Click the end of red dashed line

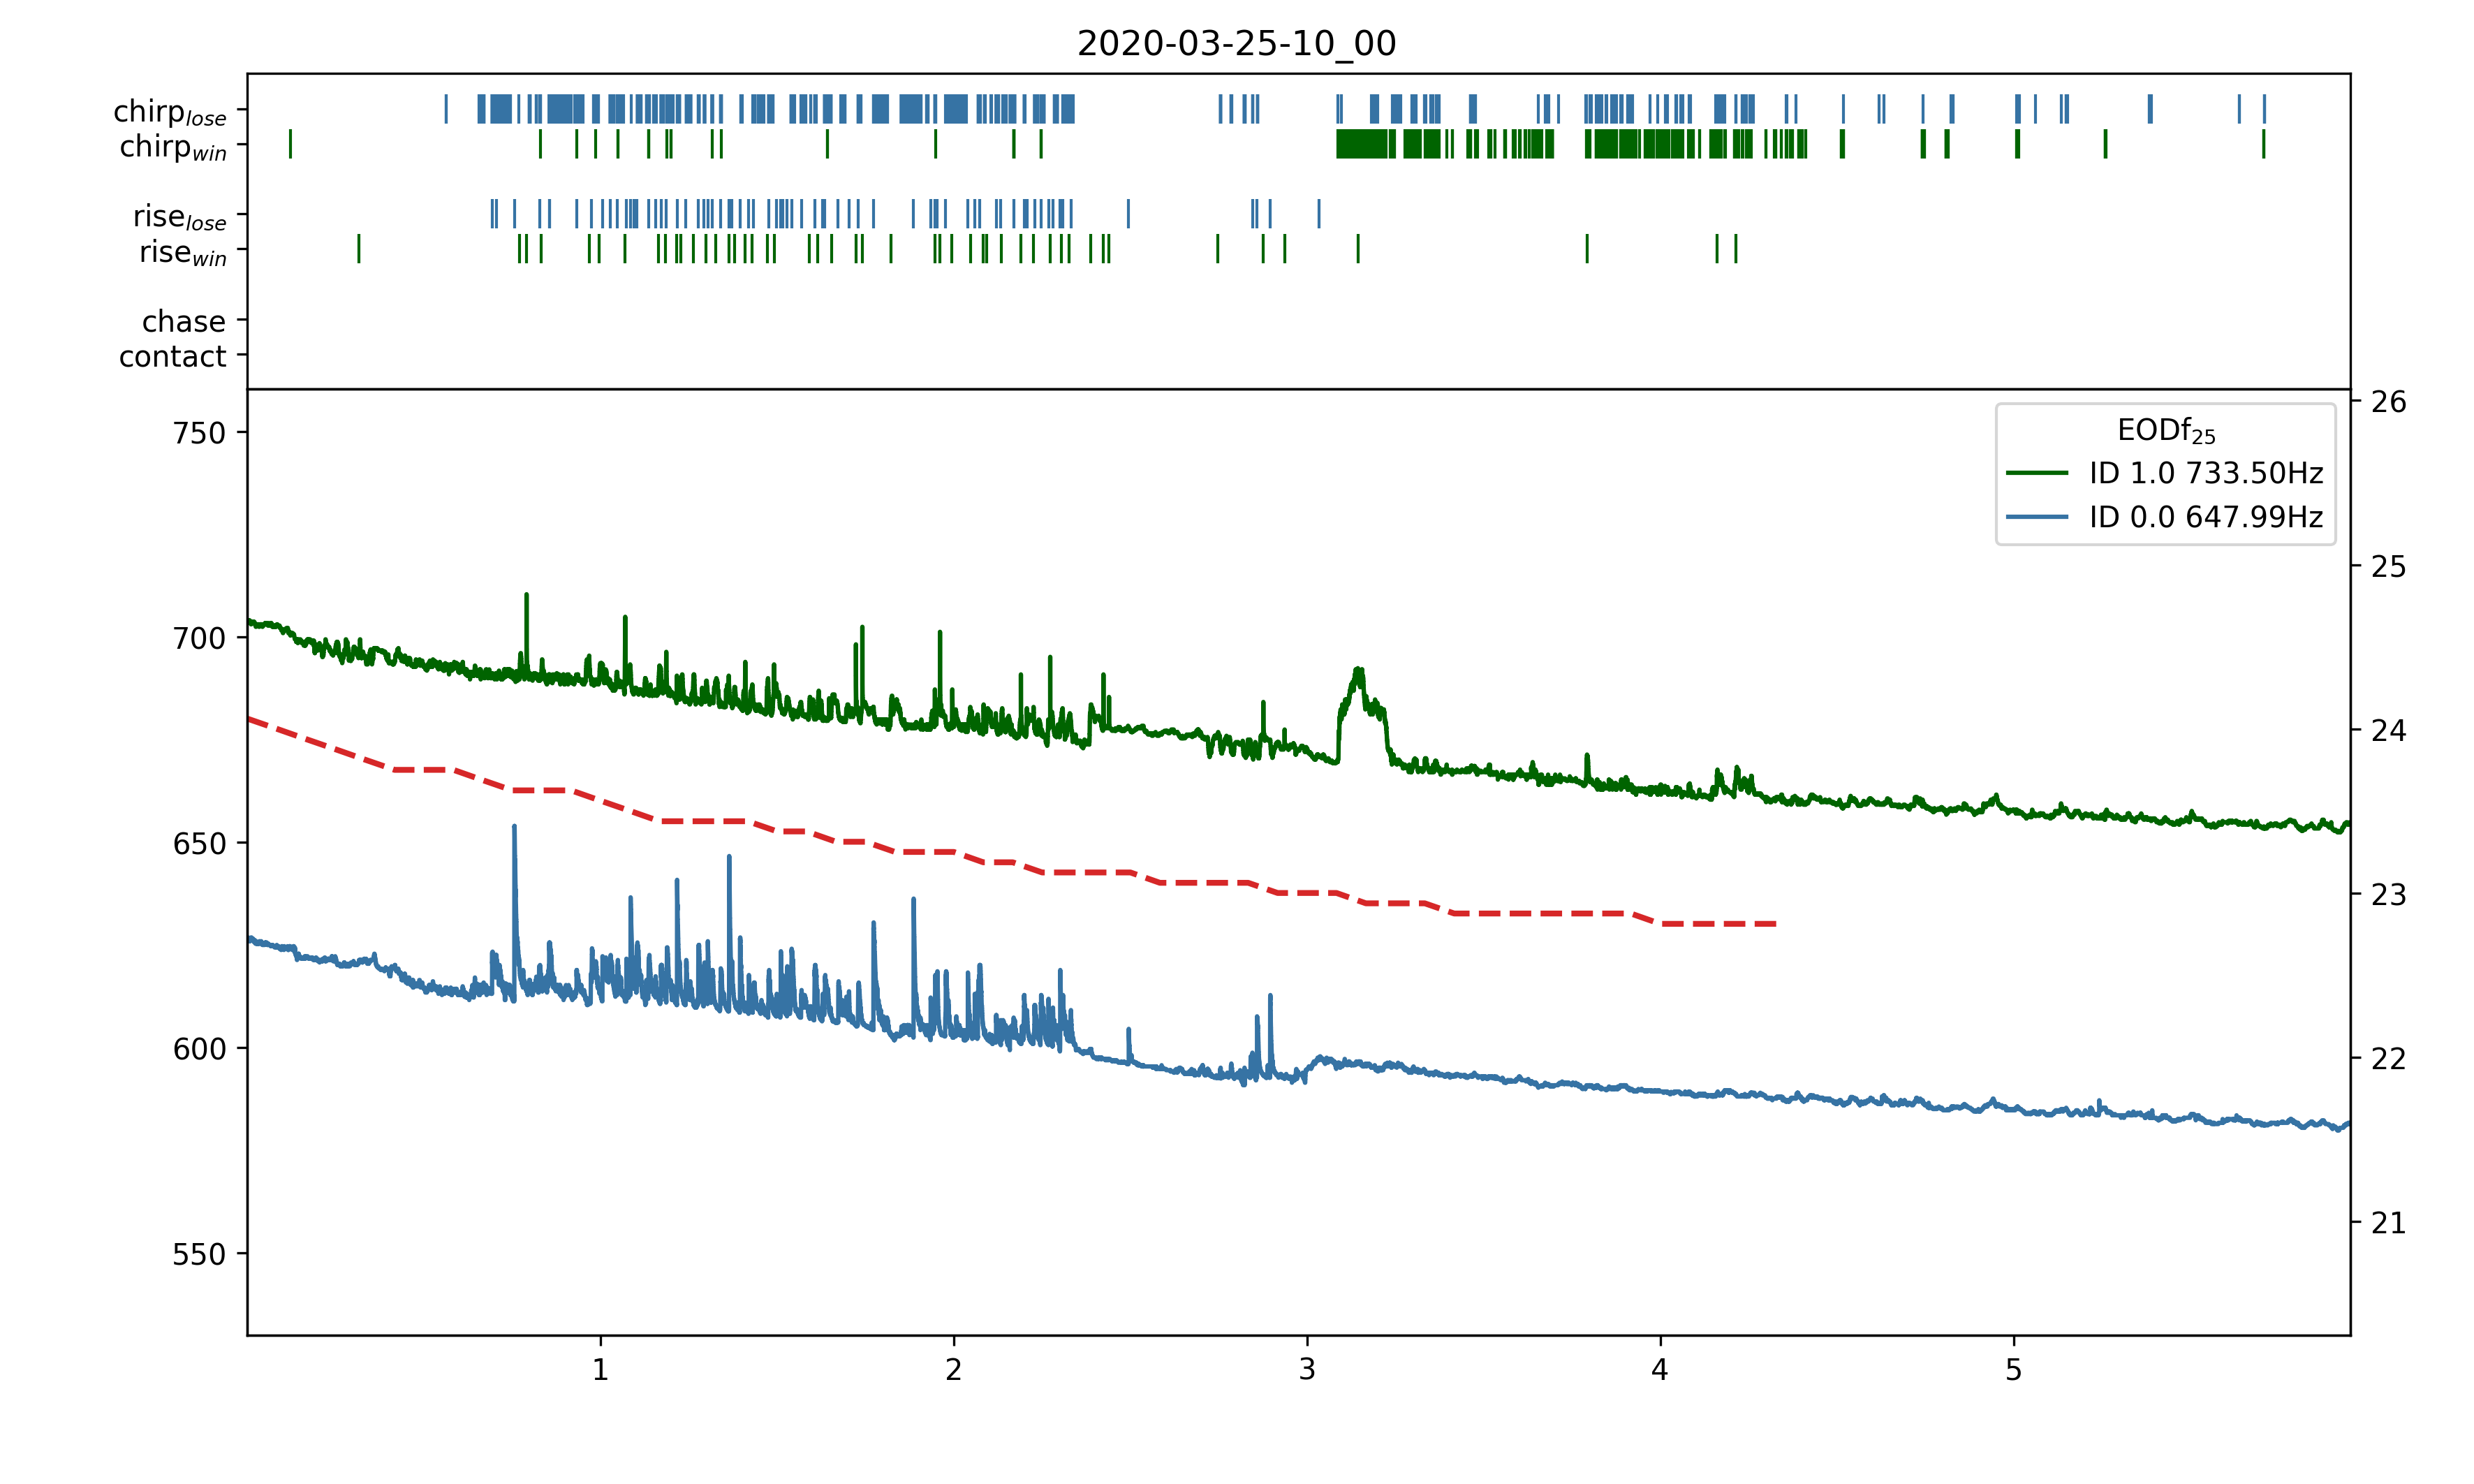pos(1774,924)
